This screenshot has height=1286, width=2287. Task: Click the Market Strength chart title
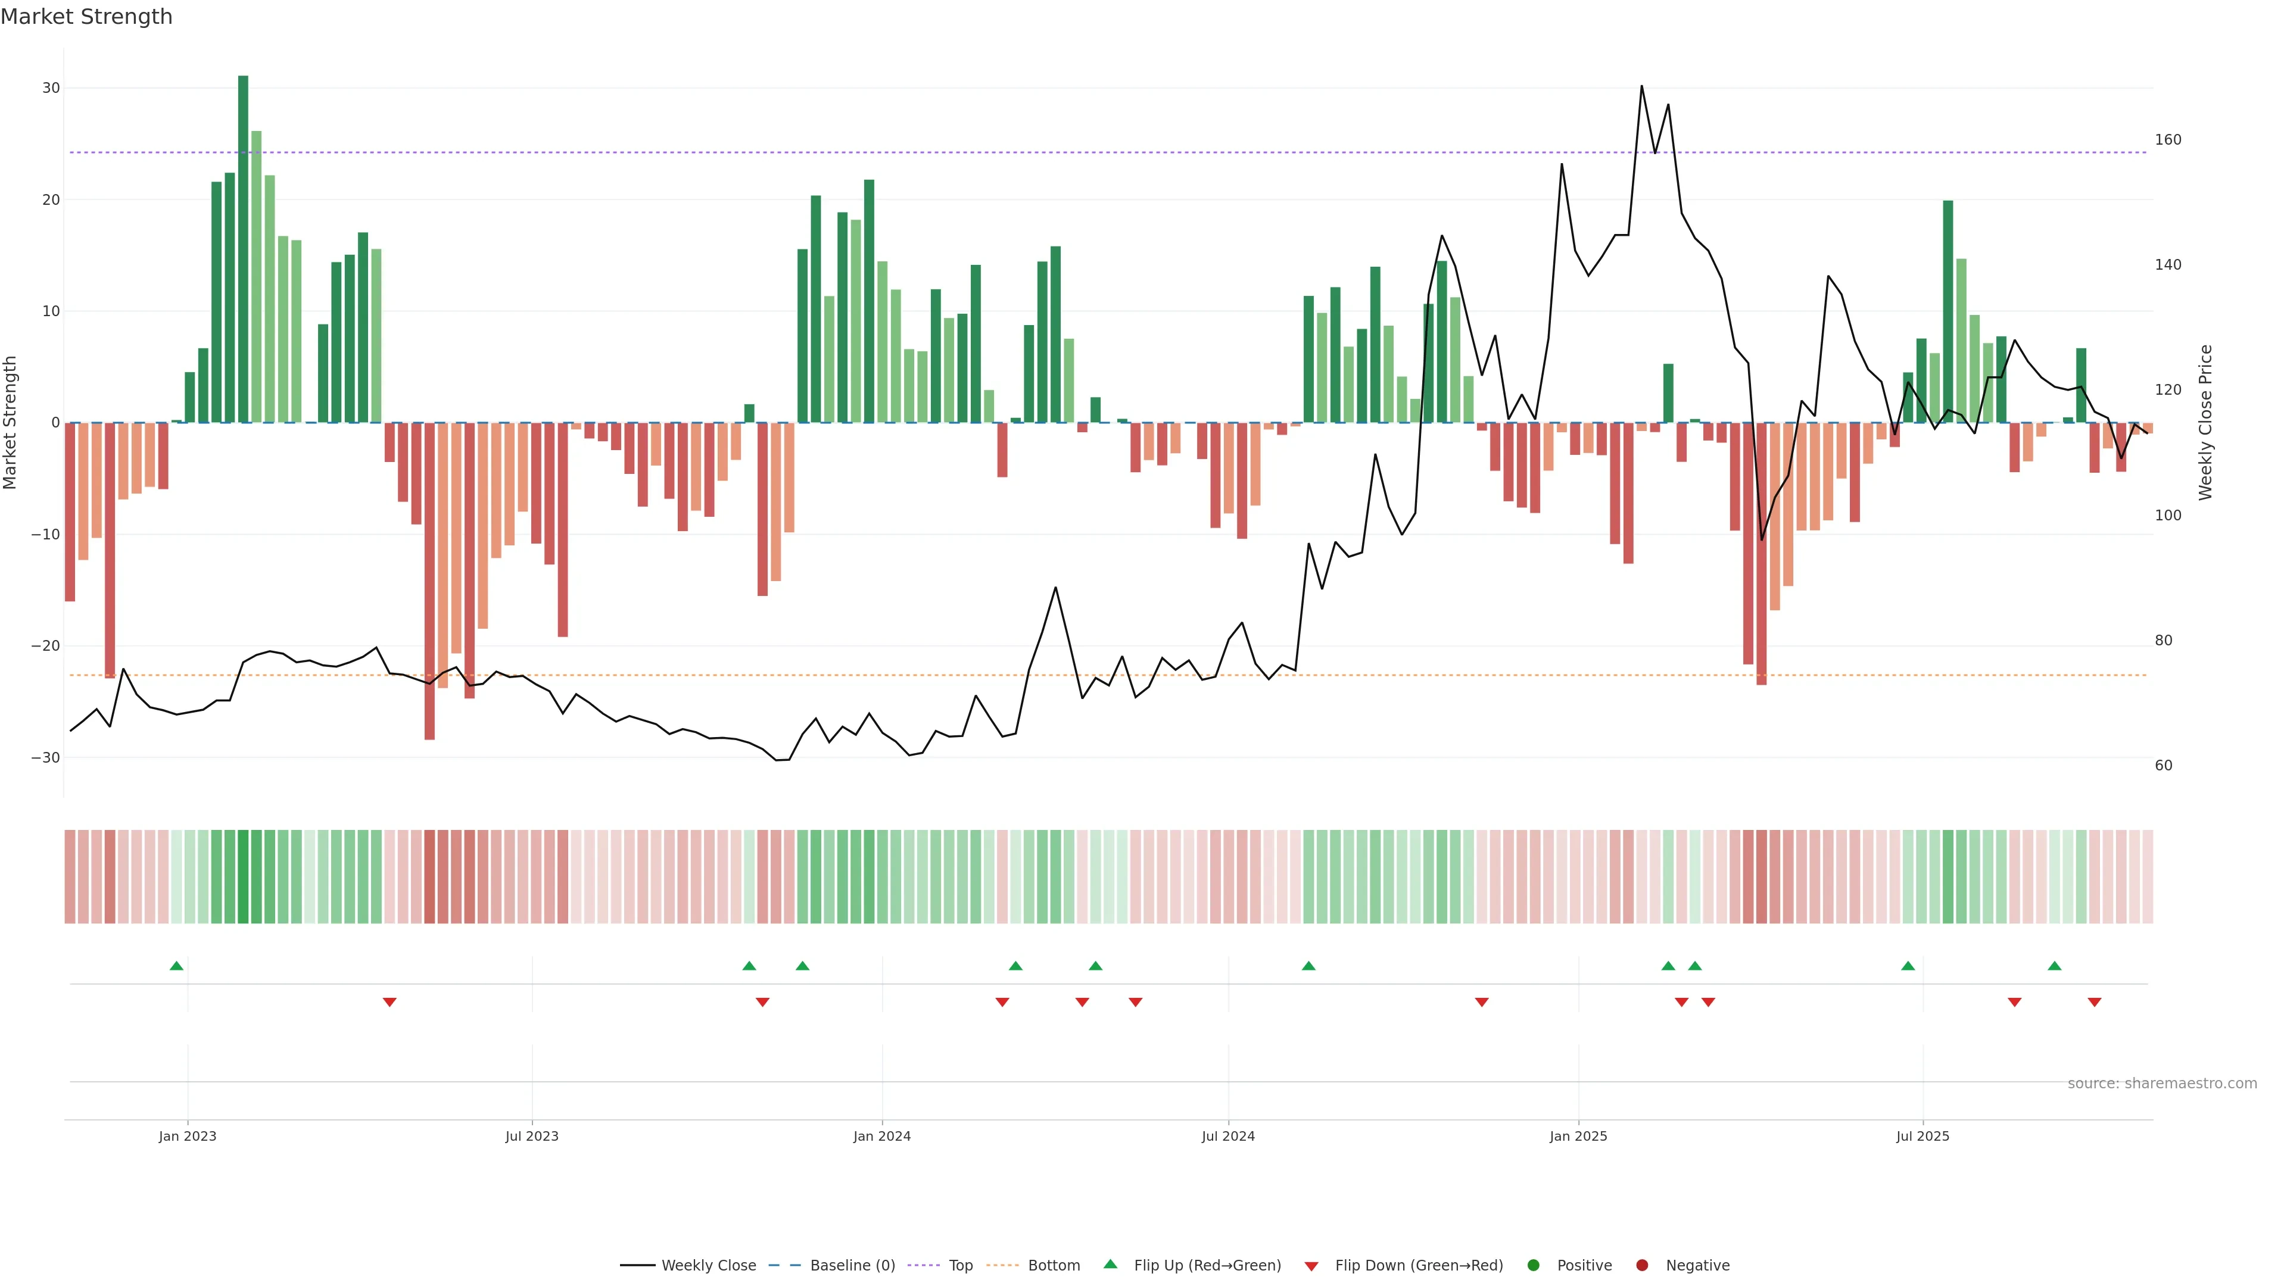point(86,17)
